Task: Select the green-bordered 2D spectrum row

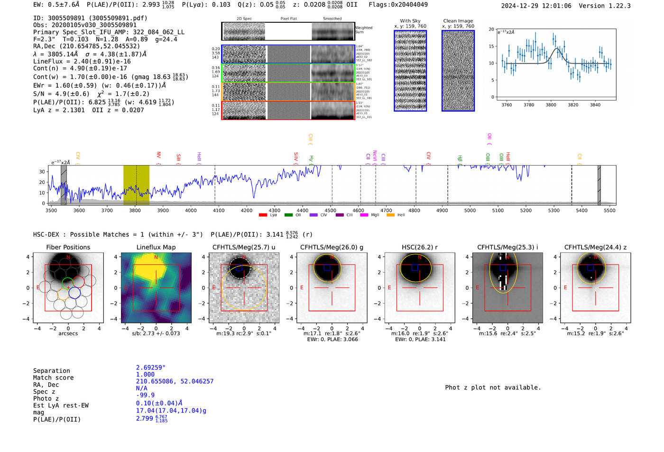Action: click(x=288, y=73)
